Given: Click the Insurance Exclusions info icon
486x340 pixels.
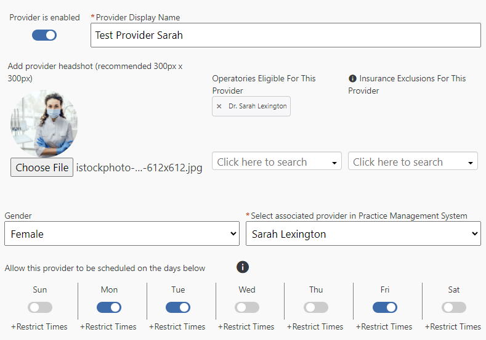Looking at the screenshot, I should pyautogui.click(x=352, y=78).
